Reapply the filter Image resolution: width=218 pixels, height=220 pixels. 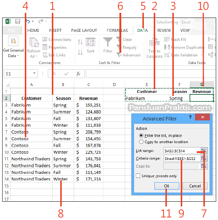126,47
